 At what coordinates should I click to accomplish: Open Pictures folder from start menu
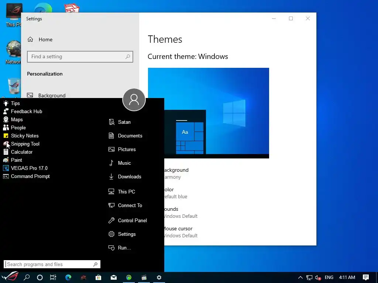point(122,150)
